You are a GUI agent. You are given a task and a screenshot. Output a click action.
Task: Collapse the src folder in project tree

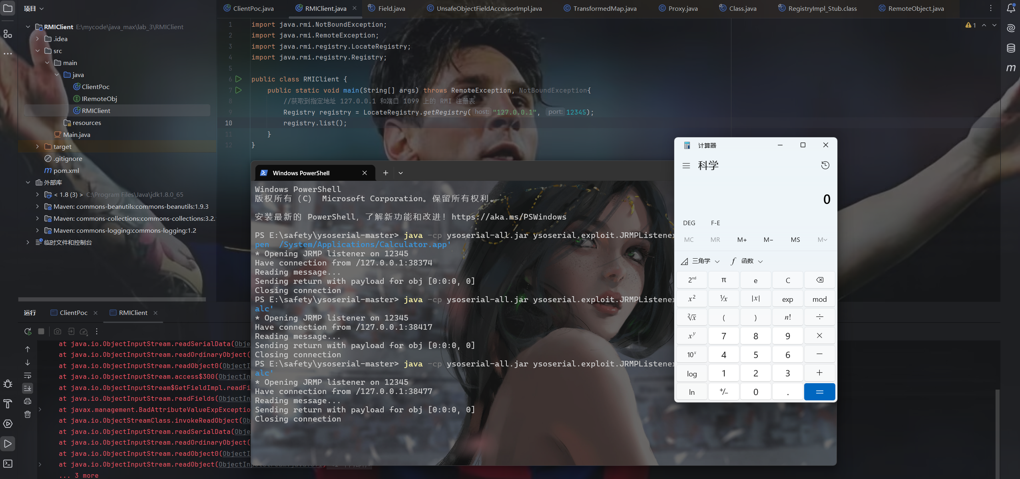(x=38, y=51)
